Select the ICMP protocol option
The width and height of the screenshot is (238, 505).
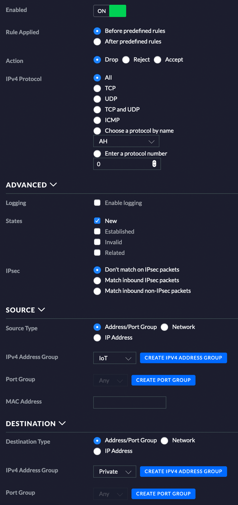click(97, 120)
